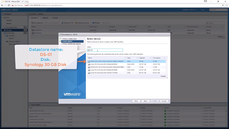Click DS-Retired datastore name
The width and height of the screenshot is (229, 129).
(38, 33)
